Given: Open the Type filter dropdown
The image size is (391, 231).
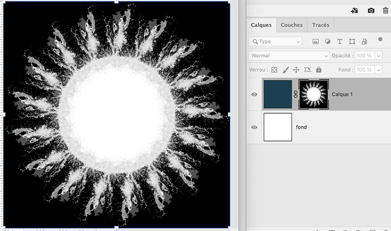Looking at the screenshot, I should [x=275, y=41].
